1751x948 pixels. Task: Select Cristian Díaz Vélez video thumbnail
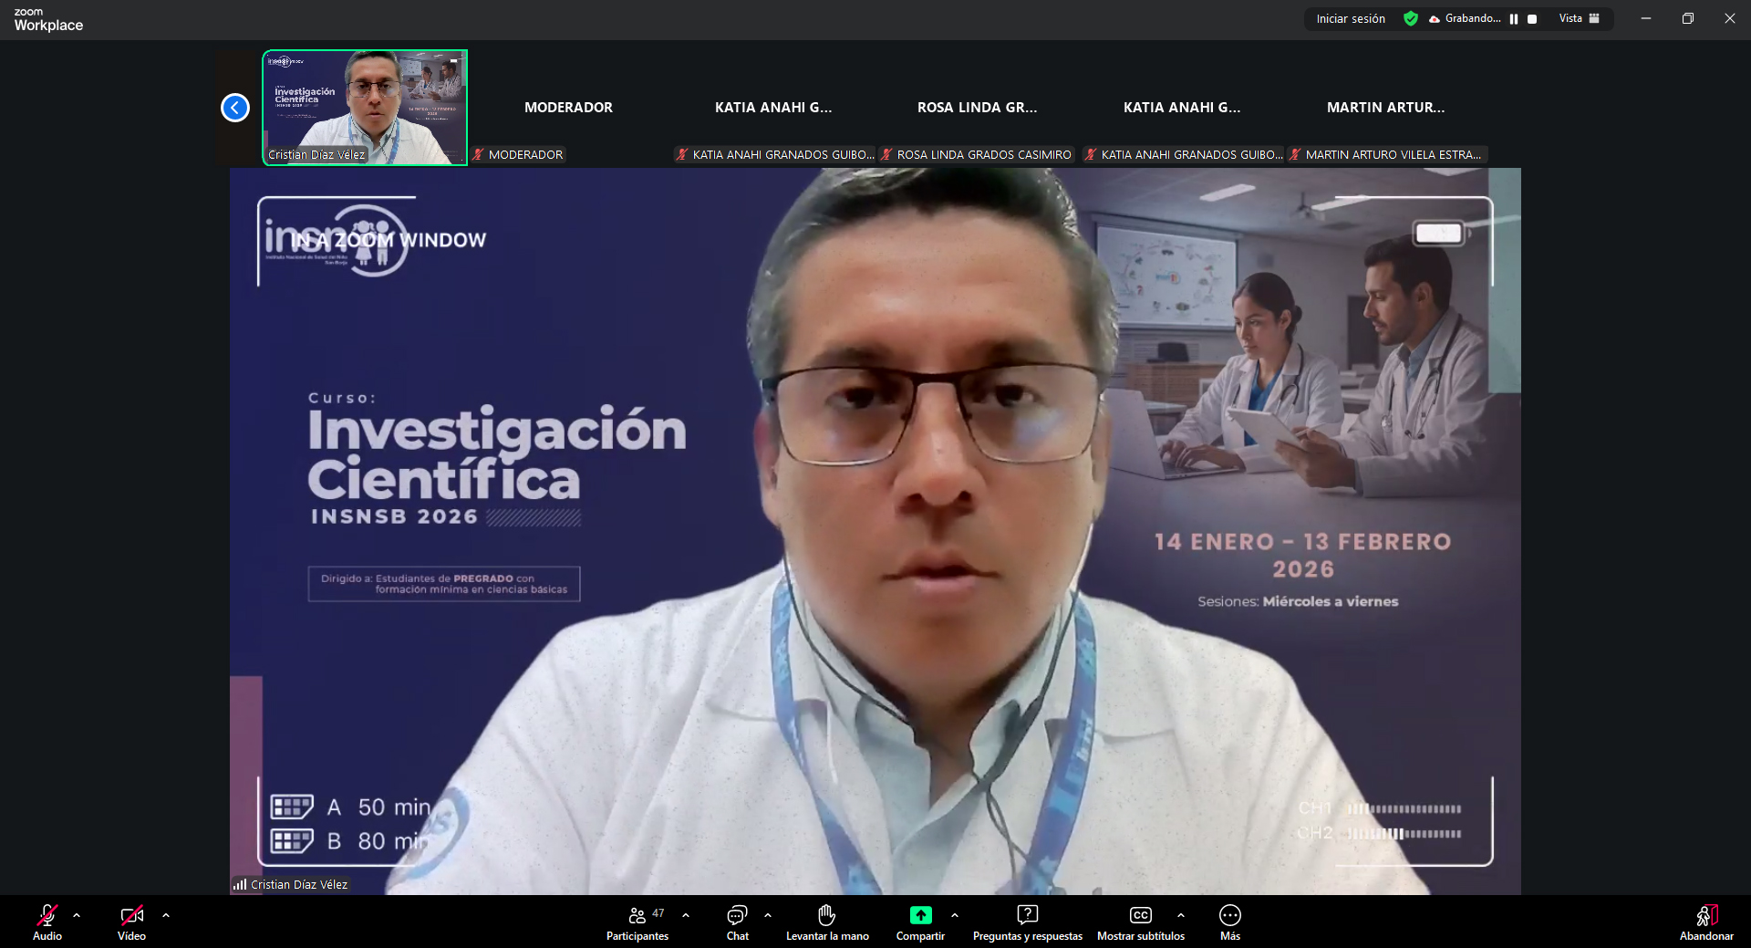[x=365, y=107]
